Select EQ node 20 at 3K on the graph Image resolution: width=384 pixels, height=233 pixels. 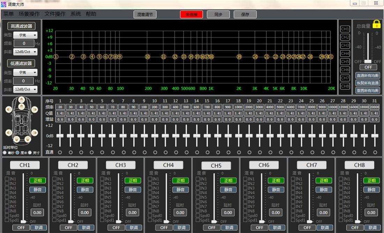255,57
